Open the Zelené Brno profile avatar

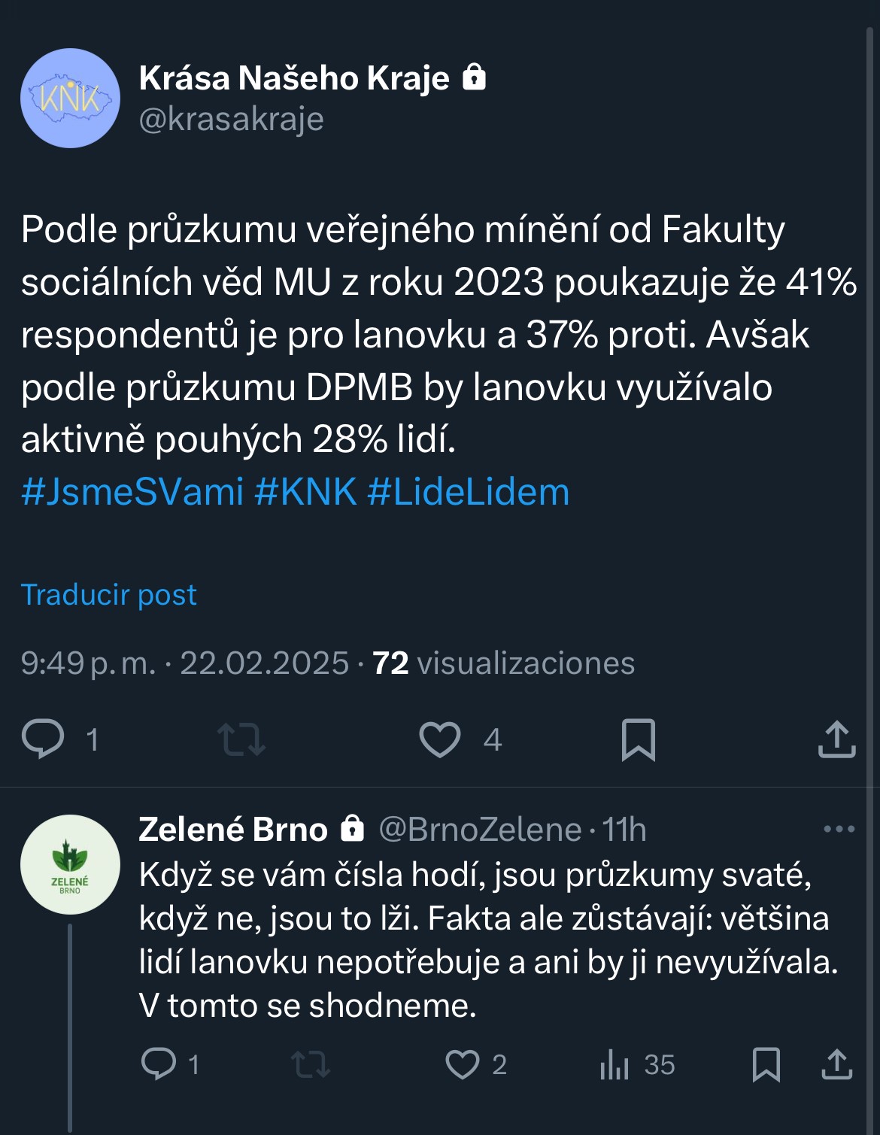coord(70,864)
